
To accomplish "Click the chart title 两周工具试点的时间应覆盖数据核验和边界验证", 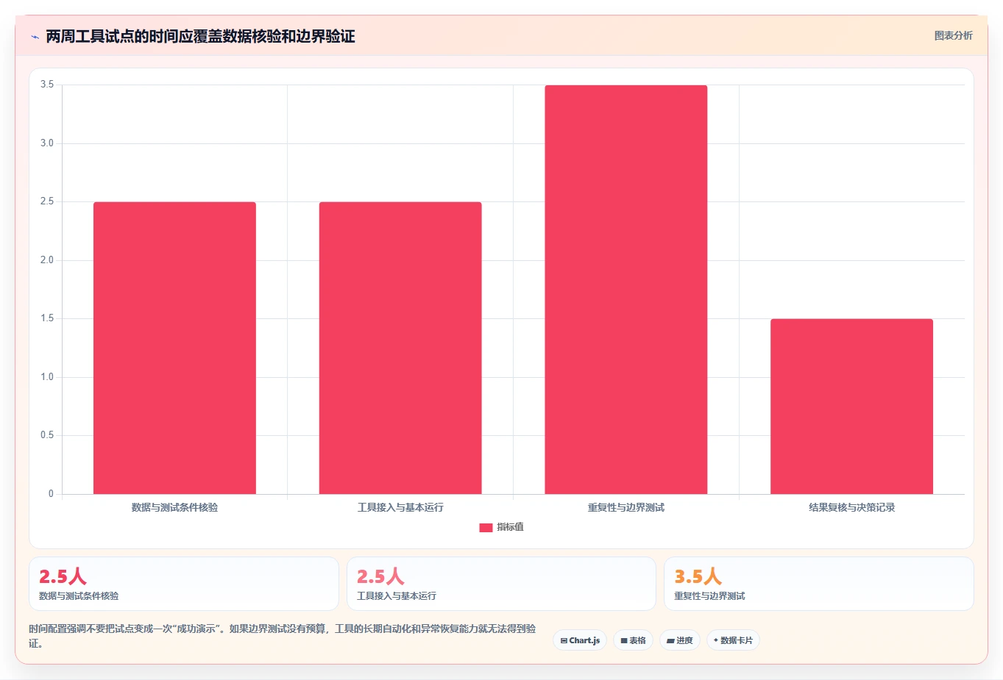I will 200,36.
